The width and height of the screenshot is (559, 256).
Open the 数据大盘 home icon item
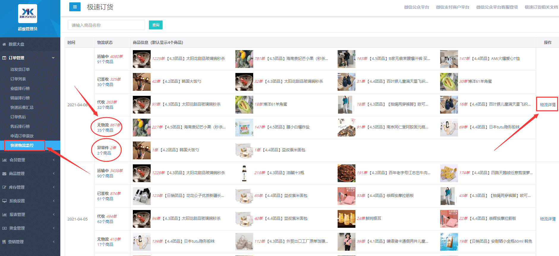point(4,44)
